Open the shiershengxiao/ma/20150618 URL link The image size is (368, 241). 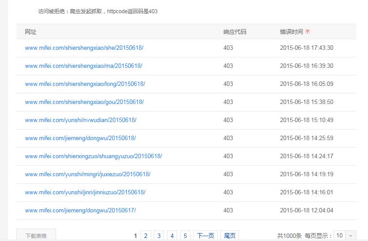pyautogui.click(x=83, y=66)
